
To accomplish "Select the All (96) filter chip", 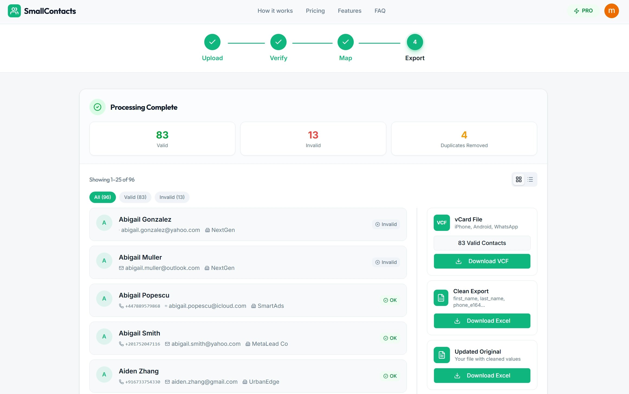I will tap(102, 197).
